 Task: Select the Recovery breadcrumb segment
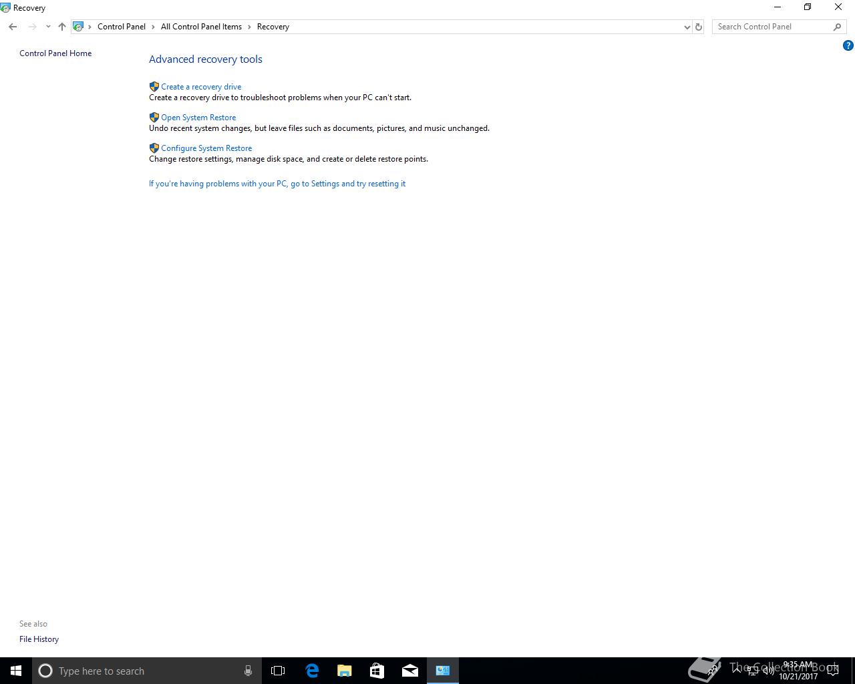(273, 27)
